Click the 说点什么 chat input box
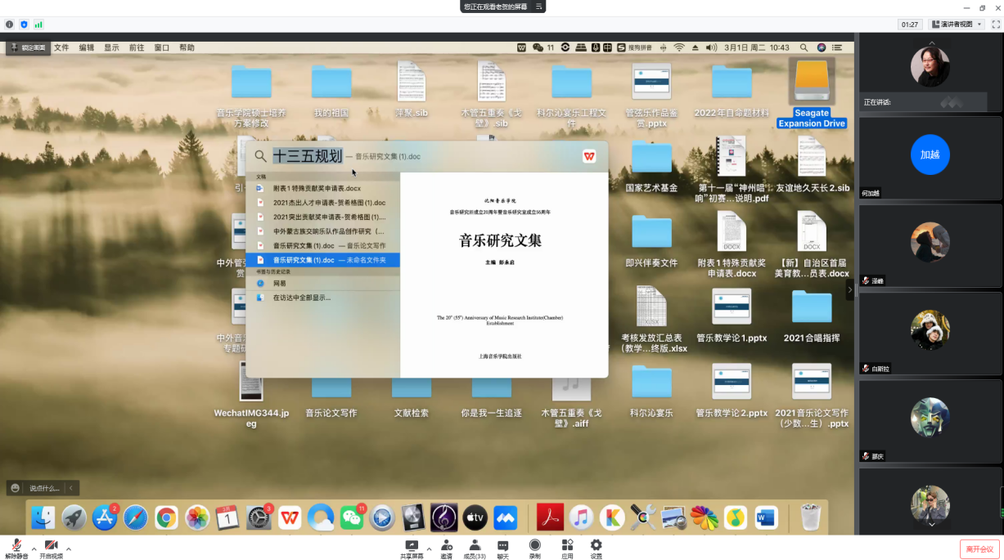The width and height of the screenshot is (1004, 560). click(x=44, y=488)
